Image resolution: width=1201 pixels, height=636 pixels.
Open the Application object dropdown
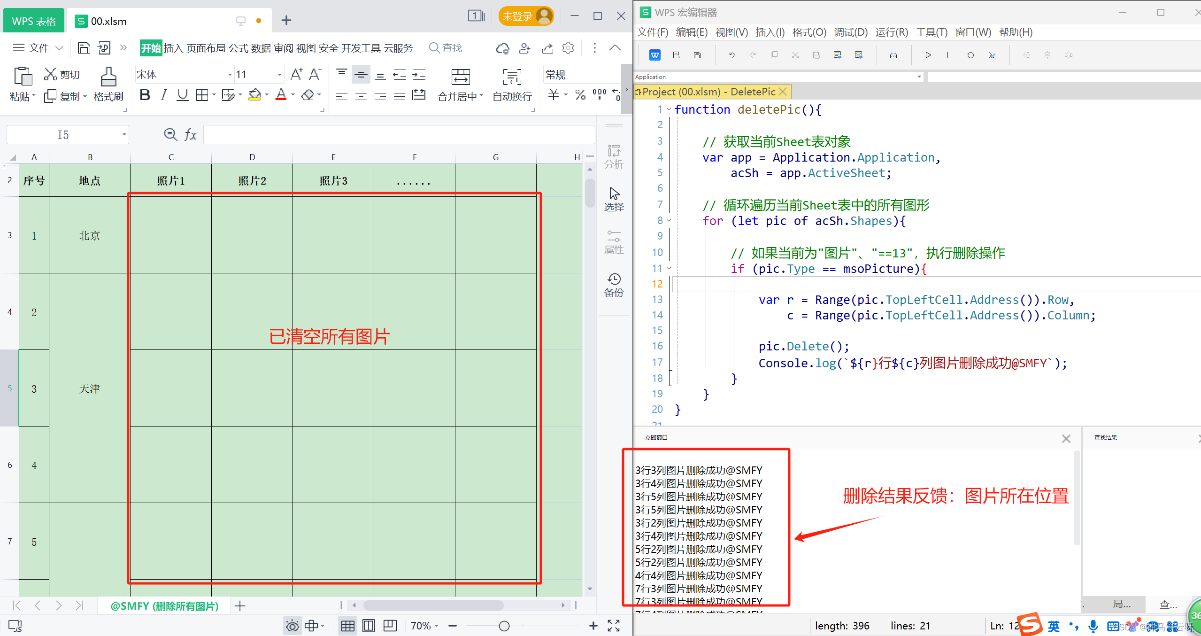919,77
